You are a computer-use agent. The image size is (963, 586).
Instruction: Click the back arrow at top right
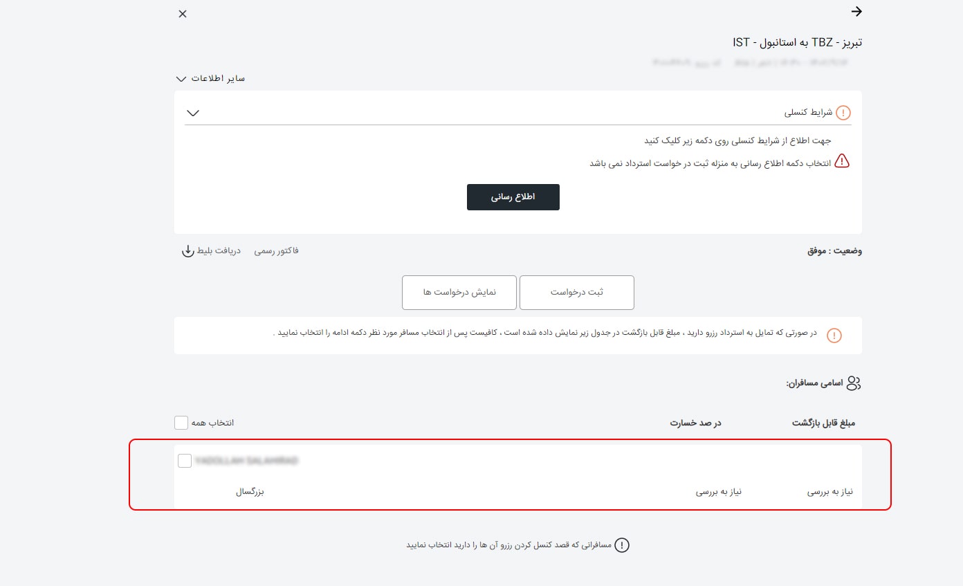click(856, 12)
